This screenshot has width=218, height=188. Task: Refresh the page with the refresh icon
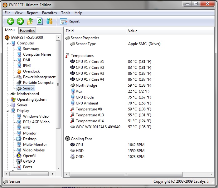click(x=40, y=21)
